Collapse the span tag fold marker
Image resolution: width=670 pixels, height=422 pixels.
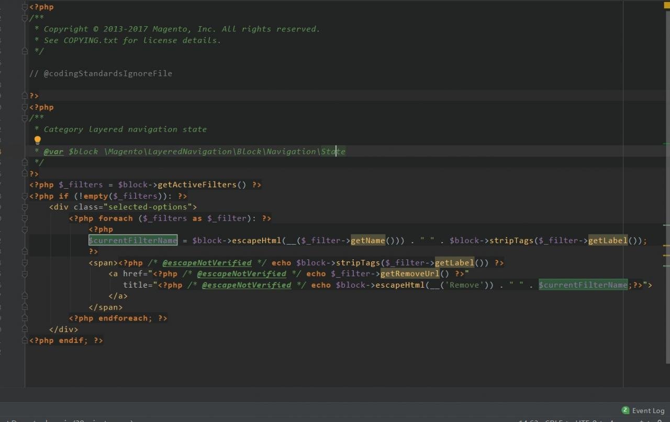[25, 263]
